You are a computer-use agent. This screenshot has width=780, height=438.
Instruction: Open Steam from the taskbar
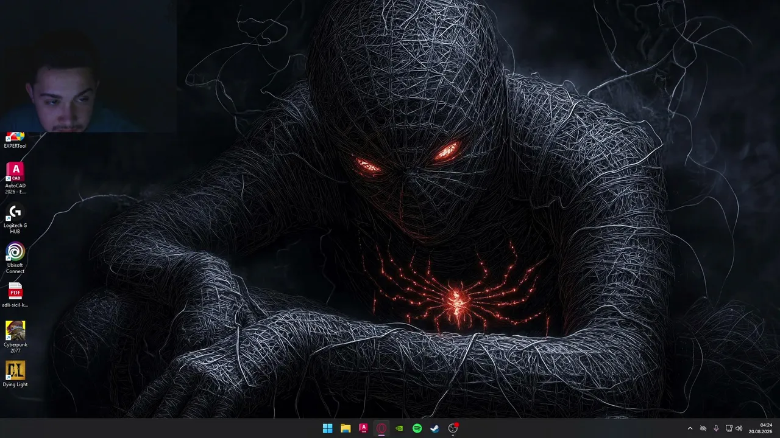coord(435,428)
